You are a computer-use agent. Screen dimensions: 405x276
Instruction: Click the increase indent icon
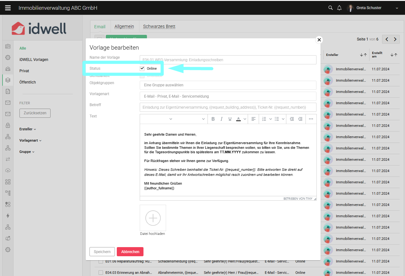click(300, 119)
